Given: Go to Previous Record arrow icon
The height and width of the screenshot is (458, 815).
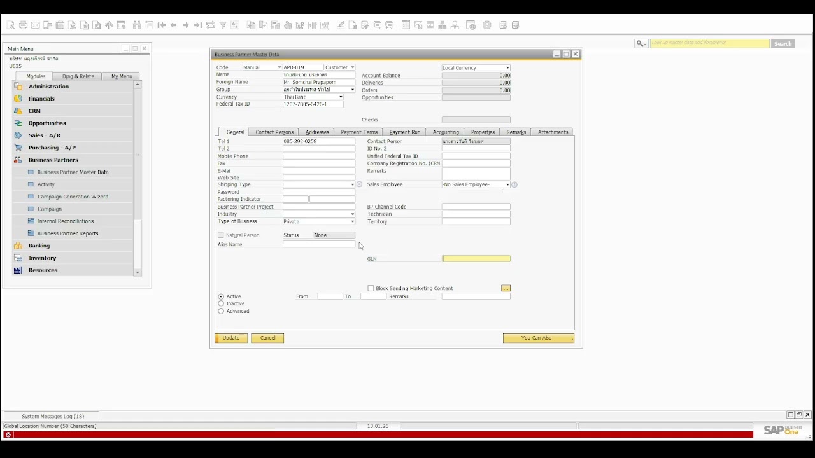Looking at the screenshot, I should coord(173,25).
